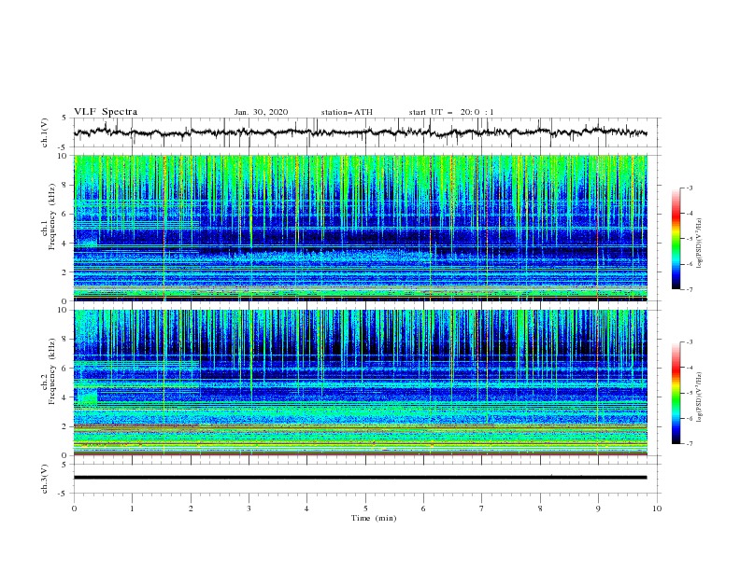This screenshot has width=740, height=571.
Task: Select the lower colorbar "log(PSD)(V²/Hz)" label
Action: coord(700,397)
